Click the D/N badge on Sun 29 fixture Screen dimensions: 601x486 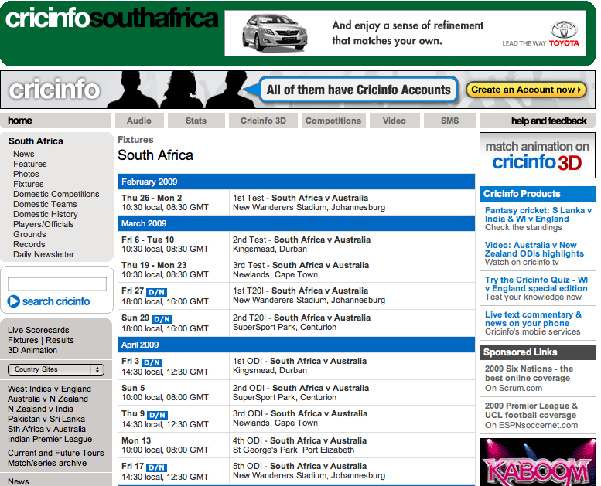point(162,319)
